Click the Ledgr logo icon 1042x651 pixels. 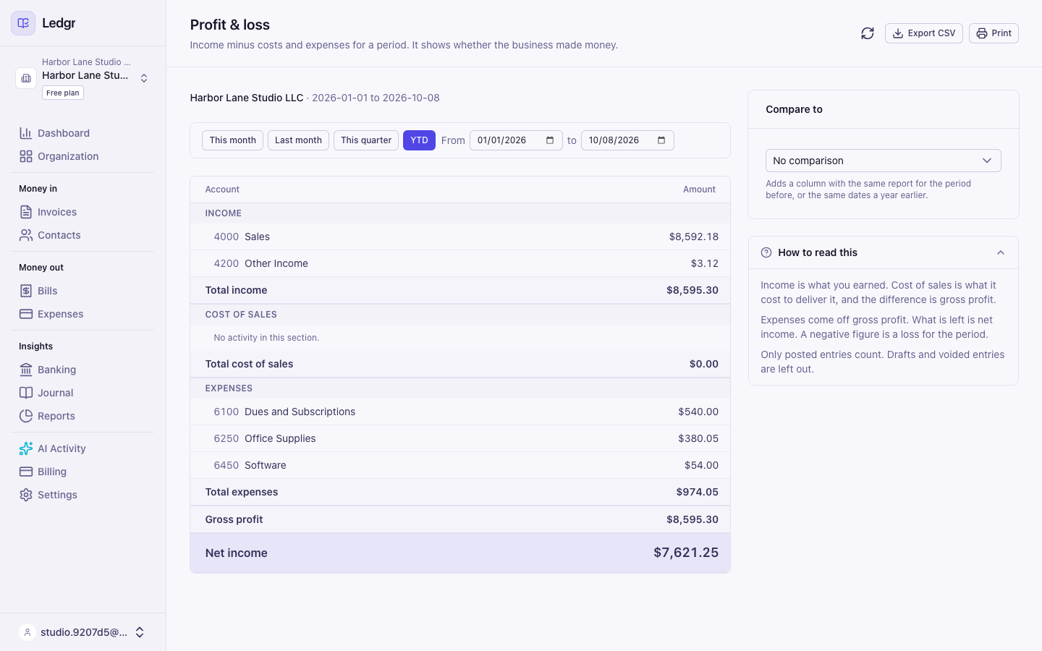23,23
